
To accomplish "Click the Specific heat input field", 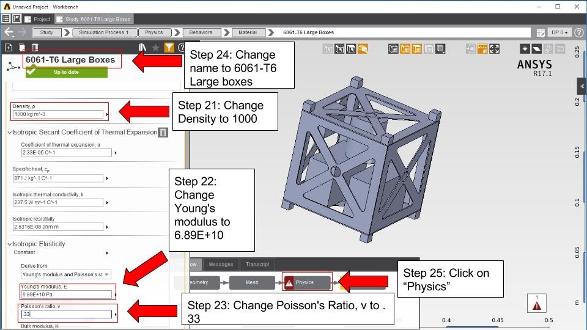I will 57,178.
